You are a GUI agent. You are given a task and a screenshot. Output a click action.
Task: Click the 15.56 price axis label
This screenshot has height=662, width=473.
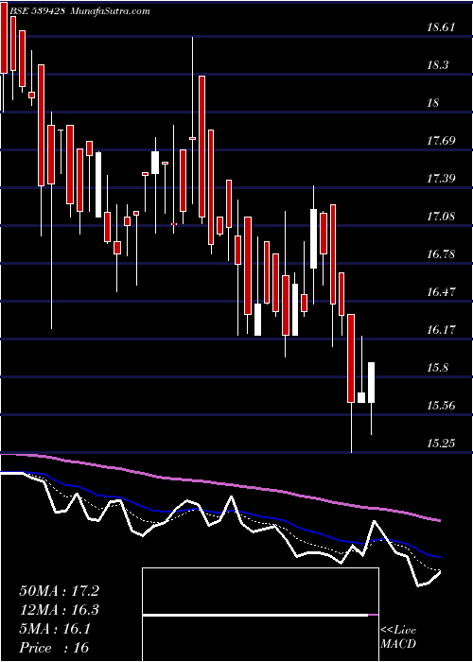441,406
